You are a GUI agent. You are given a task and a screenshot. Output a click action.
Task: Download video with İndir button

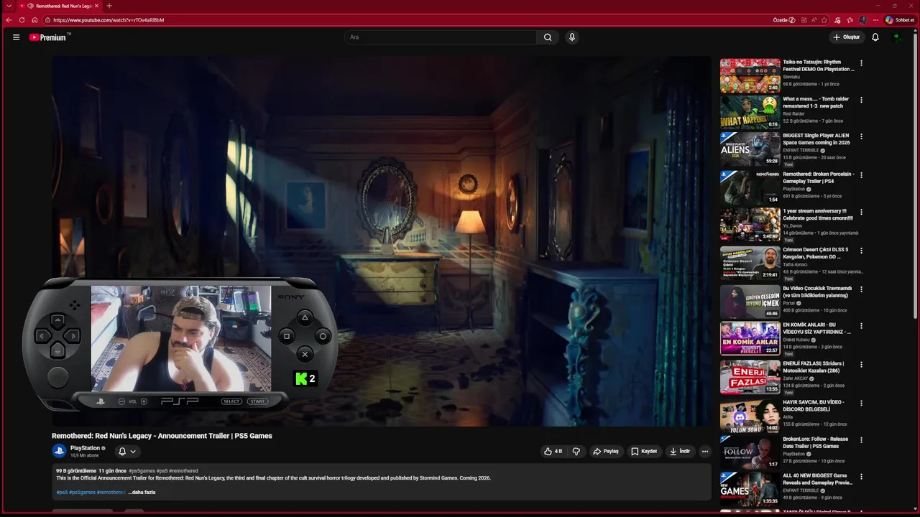point(680,451)
